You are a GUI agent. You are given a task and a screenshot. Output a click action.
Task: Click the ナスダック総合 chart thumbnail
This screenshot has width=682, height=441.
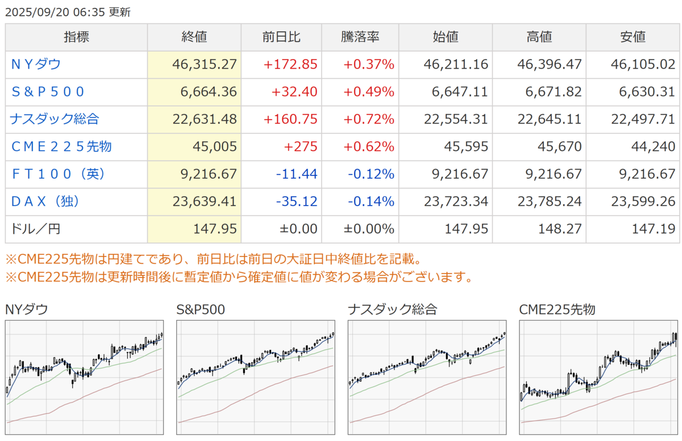click(428, 378)
